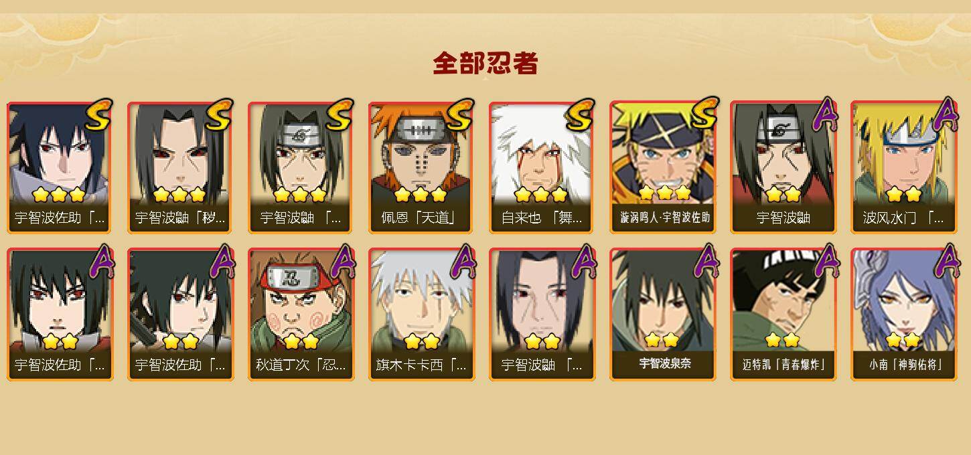Screen dimensions: 971x455
Task: Choose the 漩涡鸣人·宇智波佐助 card
Action: click(662, 167)
